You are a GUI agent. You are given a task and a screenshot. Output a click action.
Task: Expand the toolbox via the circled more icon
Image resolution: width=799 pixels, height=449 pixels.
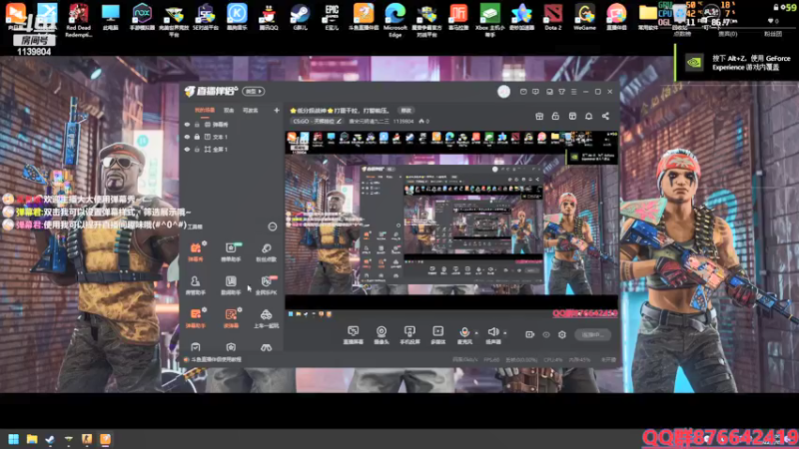point(273,226)
